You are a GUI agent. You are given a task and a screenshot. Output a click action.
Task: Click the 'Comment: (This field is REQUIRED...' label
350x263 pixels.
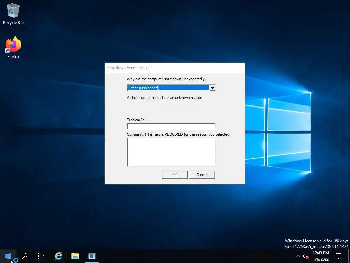coord(178,134)
